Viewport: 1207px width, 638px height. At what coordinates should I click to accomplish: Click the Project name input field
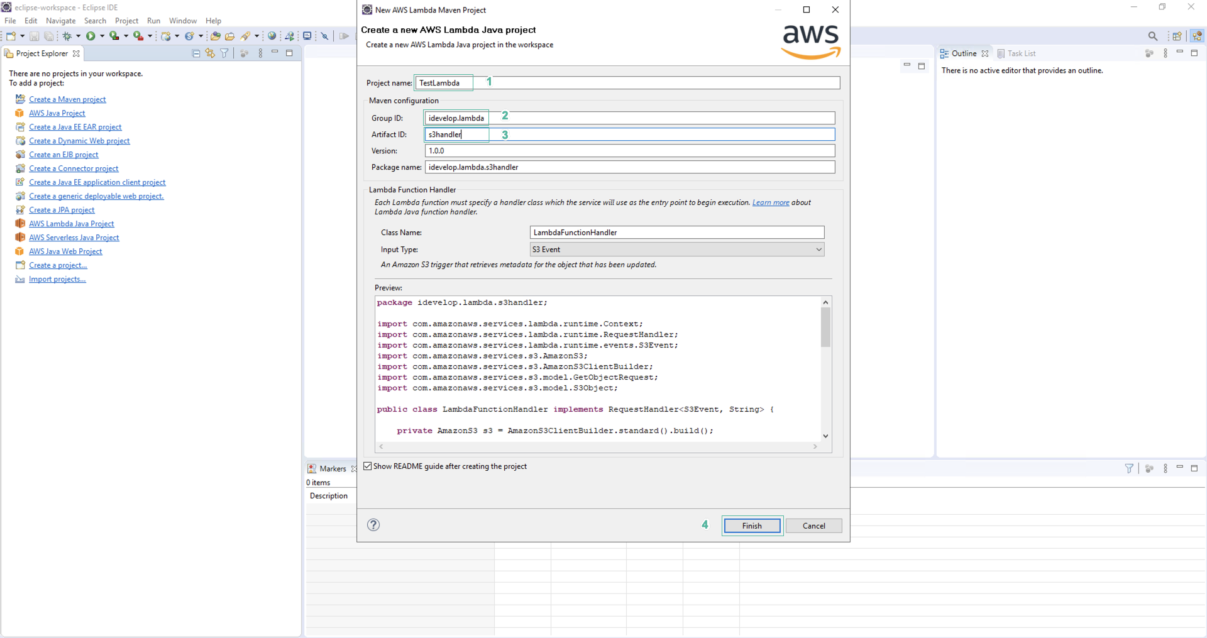click(627, 83)
